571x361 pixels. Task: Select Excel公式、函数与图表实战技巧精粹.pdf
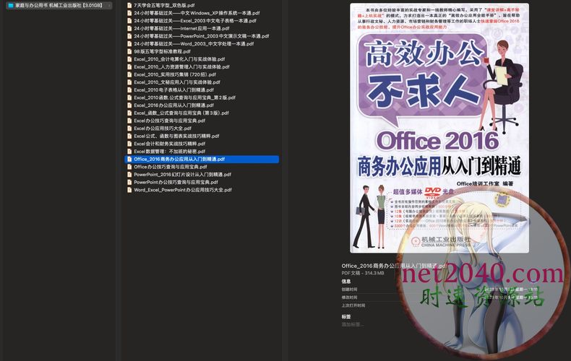tap(182, 136)
